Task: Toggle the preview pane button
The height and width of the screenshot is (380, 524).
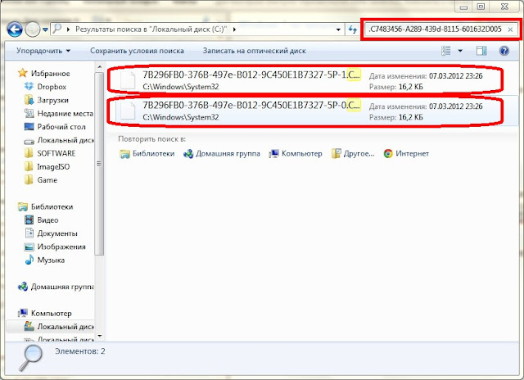Action: coord(481,51)
